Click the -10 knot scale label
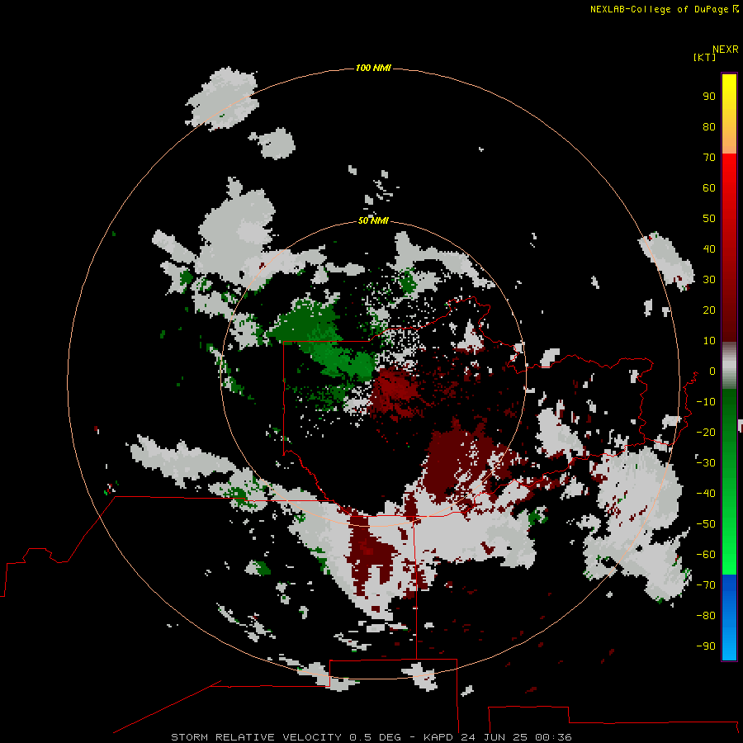The width and height of the screenshot is (743, 743). [706, 402]
